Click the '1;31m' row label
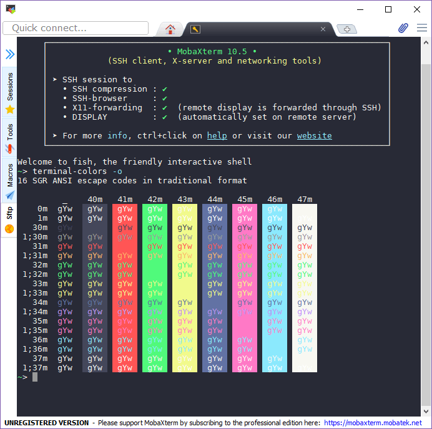The width and height of the screenshot is (432, 429). [35, 256]
